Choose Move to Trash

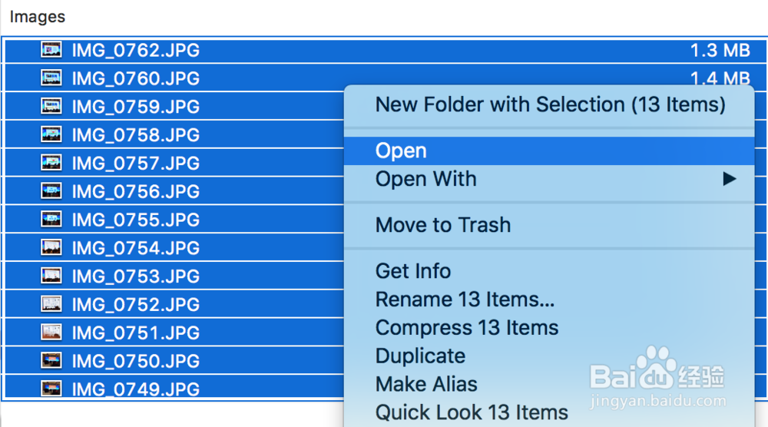(443, 225)
